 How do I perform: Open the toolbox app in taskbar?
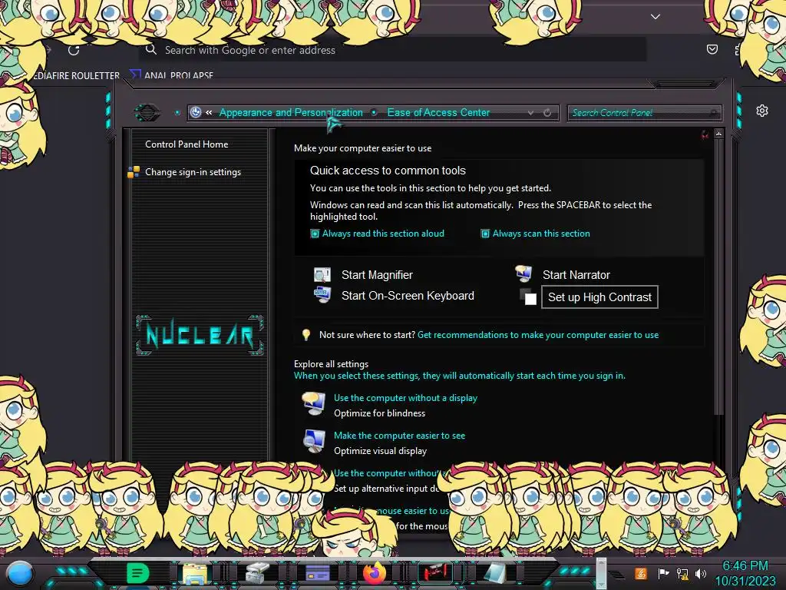257,573
